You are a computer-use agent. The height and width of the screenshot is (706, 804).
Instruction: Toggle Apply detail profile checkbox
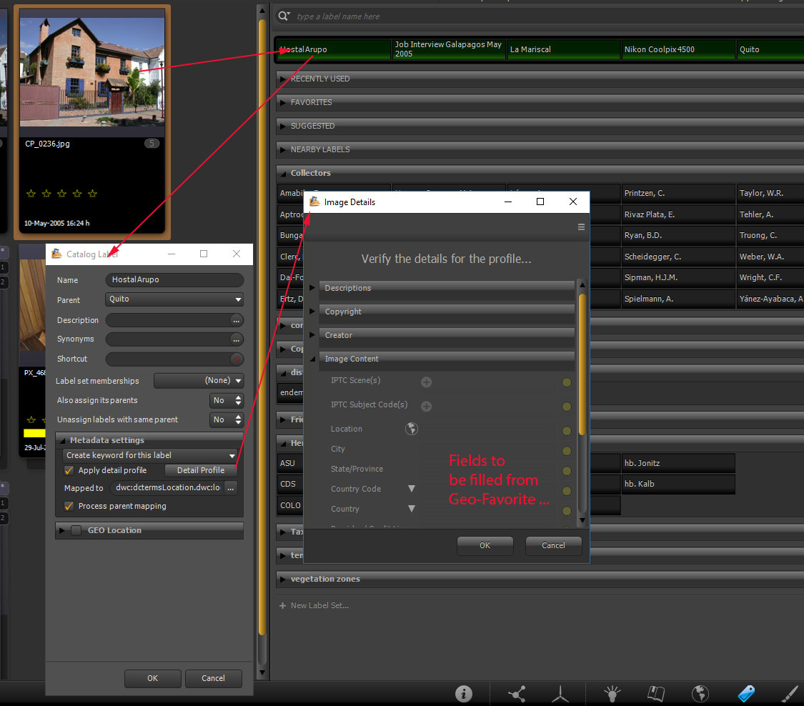click(68, 471)
